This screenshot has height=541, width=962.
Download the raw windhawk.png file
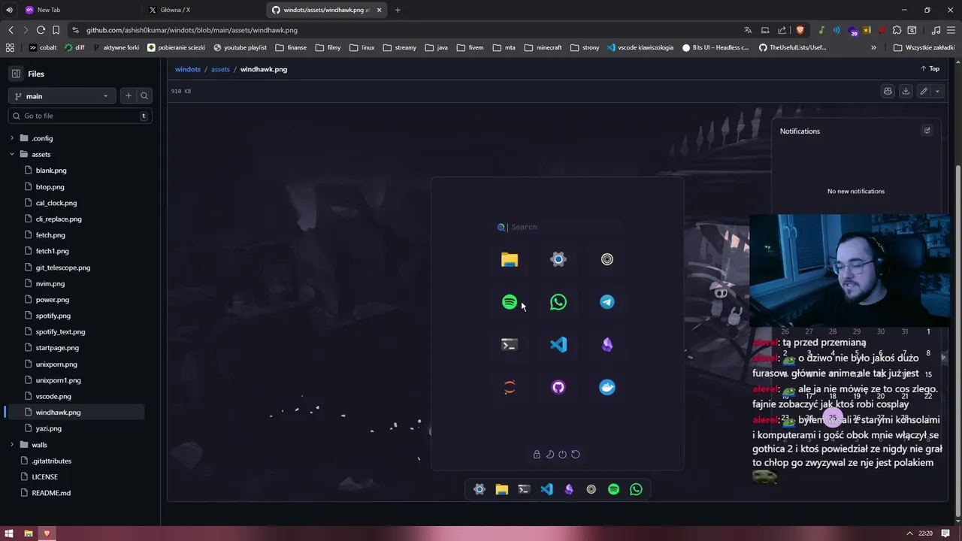pyautogui.click(x=906, y=91)
